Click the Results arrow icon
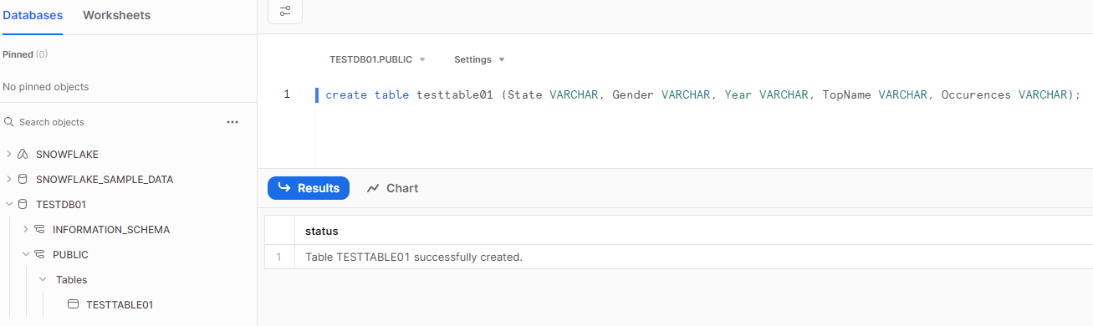1093x326 pixels. tap(283, 188)
